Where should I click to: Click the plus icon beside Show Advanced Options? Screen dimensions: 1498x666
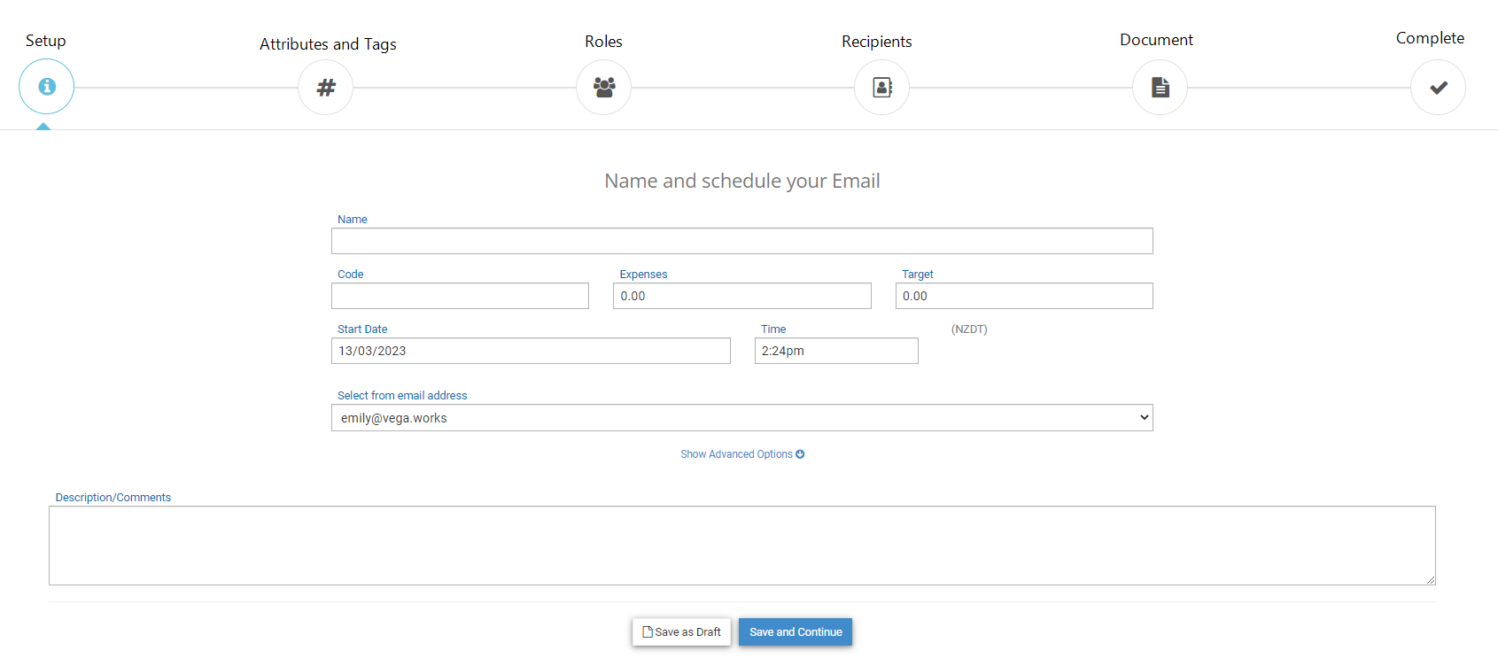pyautogui.click(x=800, y=454)
